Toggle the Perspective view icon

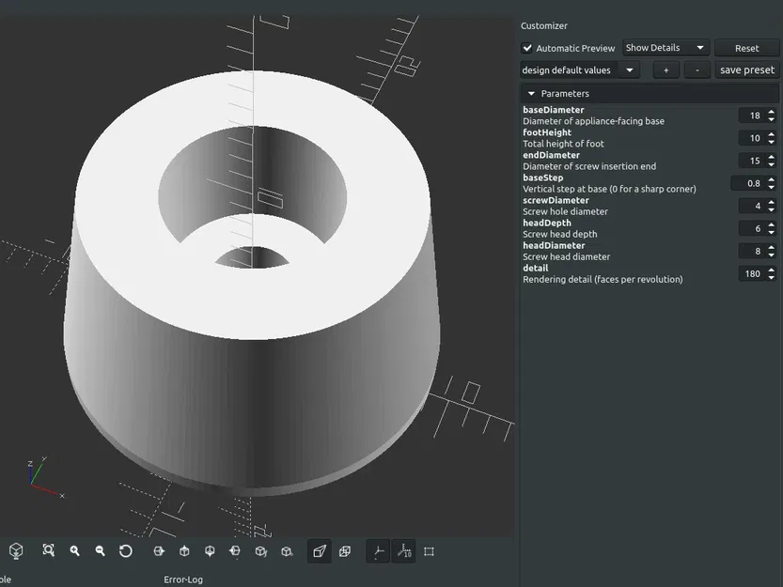coord(319,551)
